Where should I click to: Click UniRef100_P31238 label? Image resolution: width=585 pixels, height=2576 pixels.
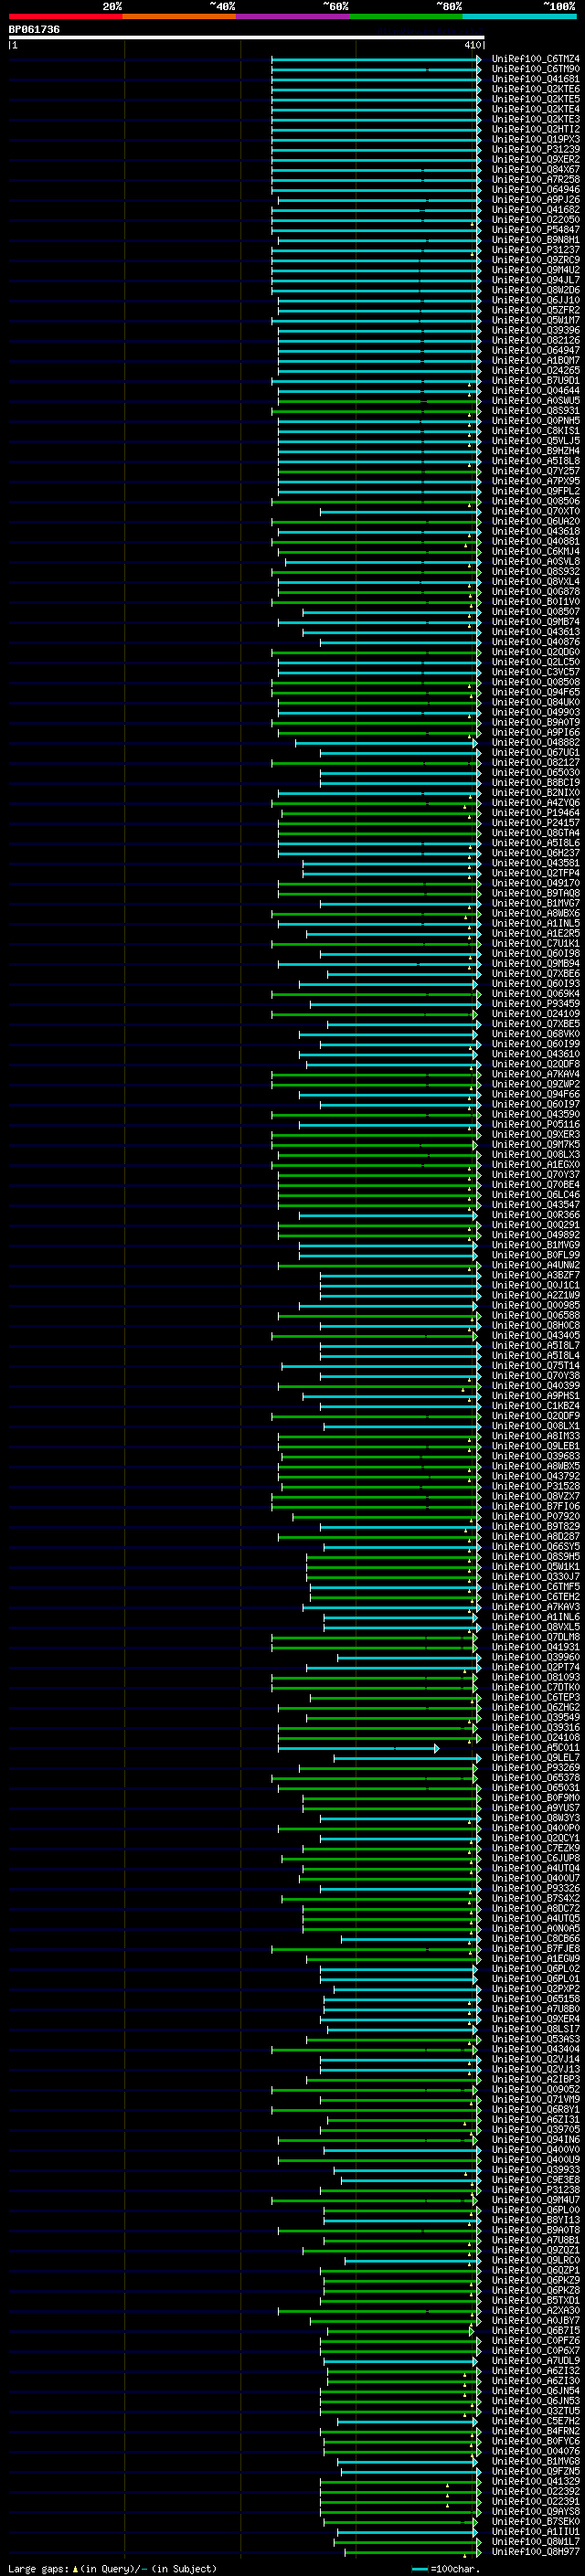pyautogui.click(x=536, y=2190)
